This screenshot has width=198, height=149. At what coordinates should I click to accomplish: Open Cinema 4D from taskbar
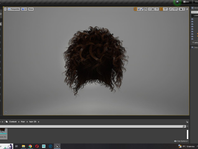50,146
